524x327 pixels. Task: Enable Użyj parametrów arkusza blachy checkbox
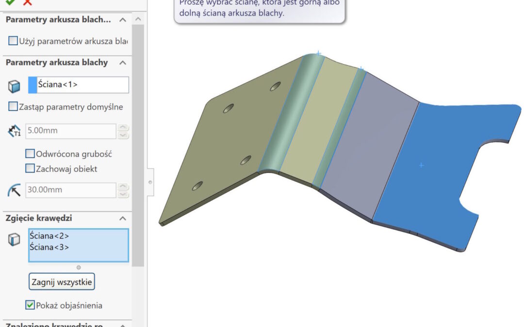[13, 41]
